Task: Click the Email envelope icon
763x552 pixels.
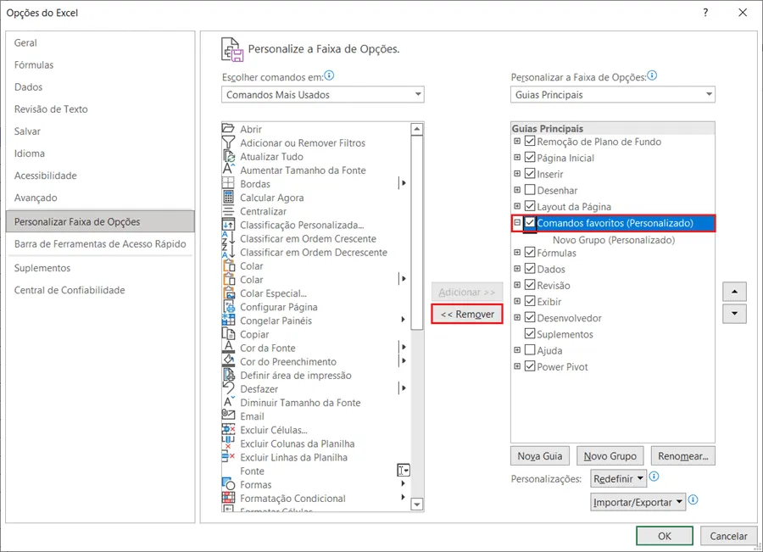Action: point(228,415)
